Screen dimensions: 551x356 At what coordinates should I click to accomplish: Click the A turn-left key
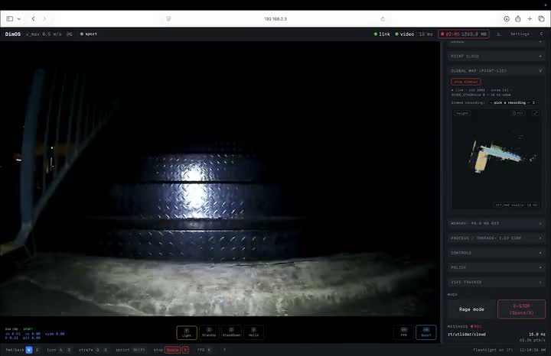tap(60, 350)
